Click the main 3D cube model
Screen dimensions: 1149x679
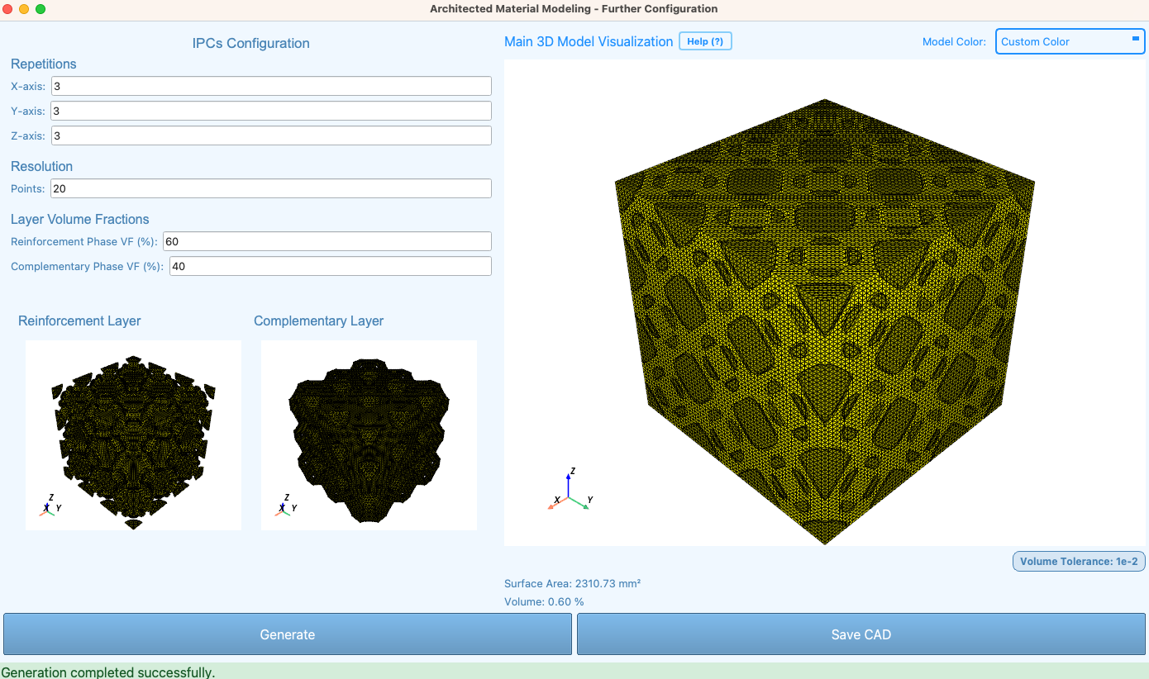coord(825,321)
